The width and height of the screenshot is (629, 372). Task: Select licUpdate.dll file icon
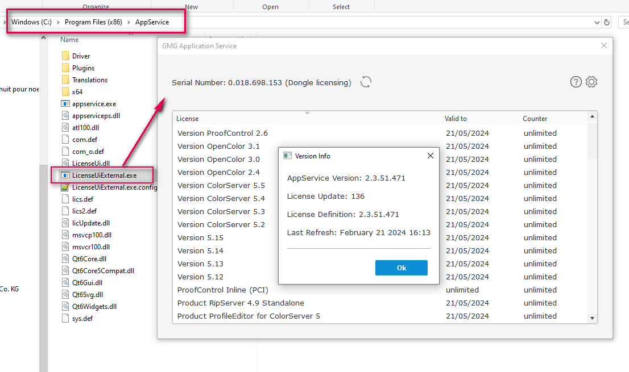(65, 223)
